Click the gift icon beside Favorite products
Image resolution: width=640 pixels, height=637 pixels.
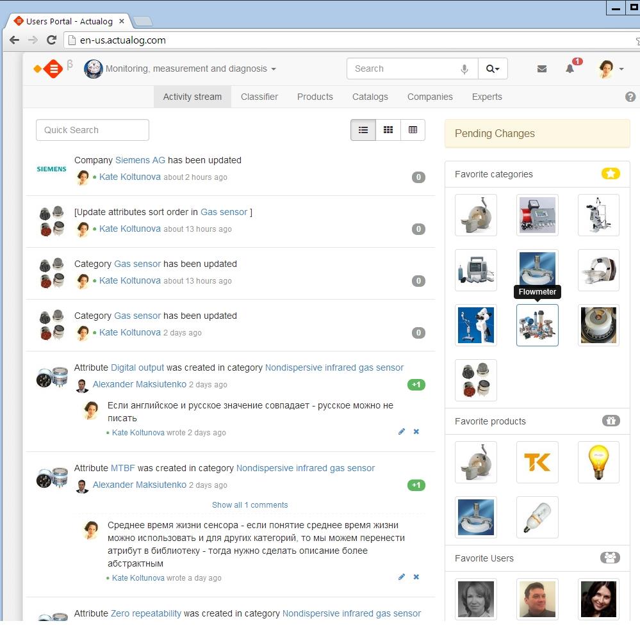pos(611,421)
